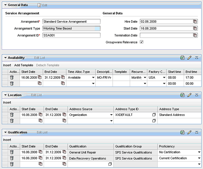203x169 pixels.
Task: Click collapse-up icon in Qualification header
Action: pyautogui.click(x=197, y=132)
